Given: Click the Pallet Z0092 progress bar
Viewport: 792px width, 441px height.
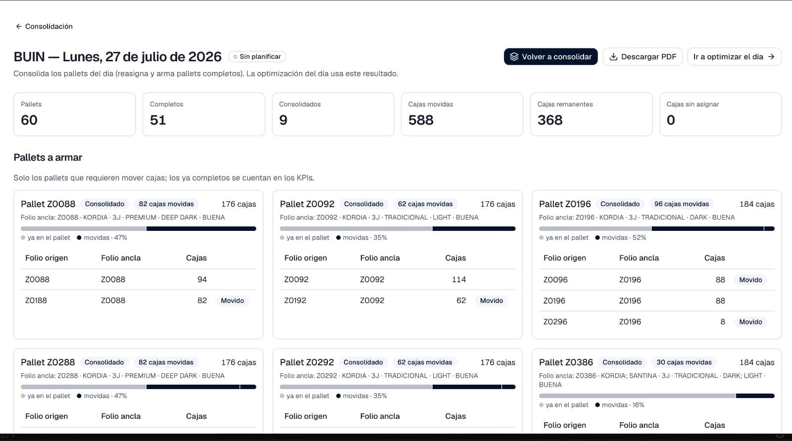Looking at the screenshot, I should 397,229.
